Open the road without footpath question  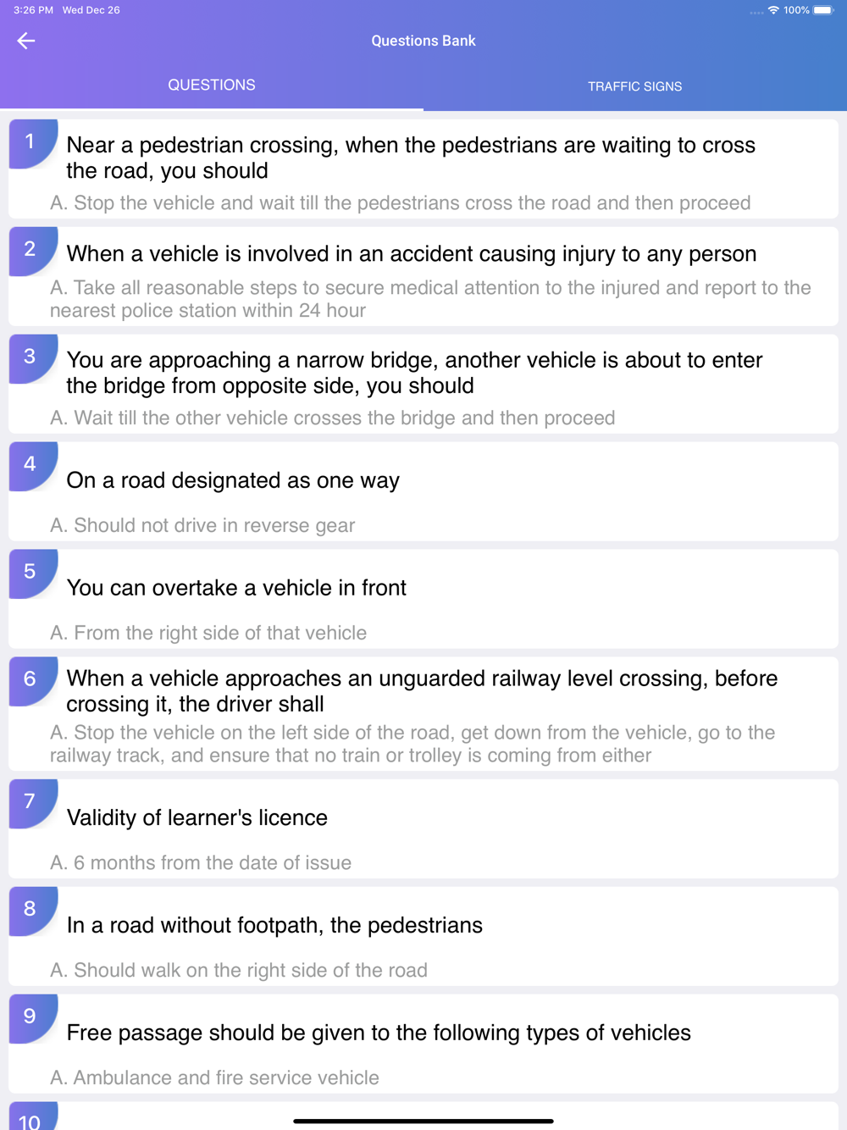pyautogui.click(x=423, y=936)
